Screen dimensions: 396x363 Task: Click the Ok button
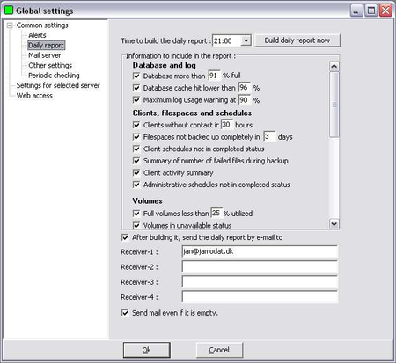[x=147, y=350]
